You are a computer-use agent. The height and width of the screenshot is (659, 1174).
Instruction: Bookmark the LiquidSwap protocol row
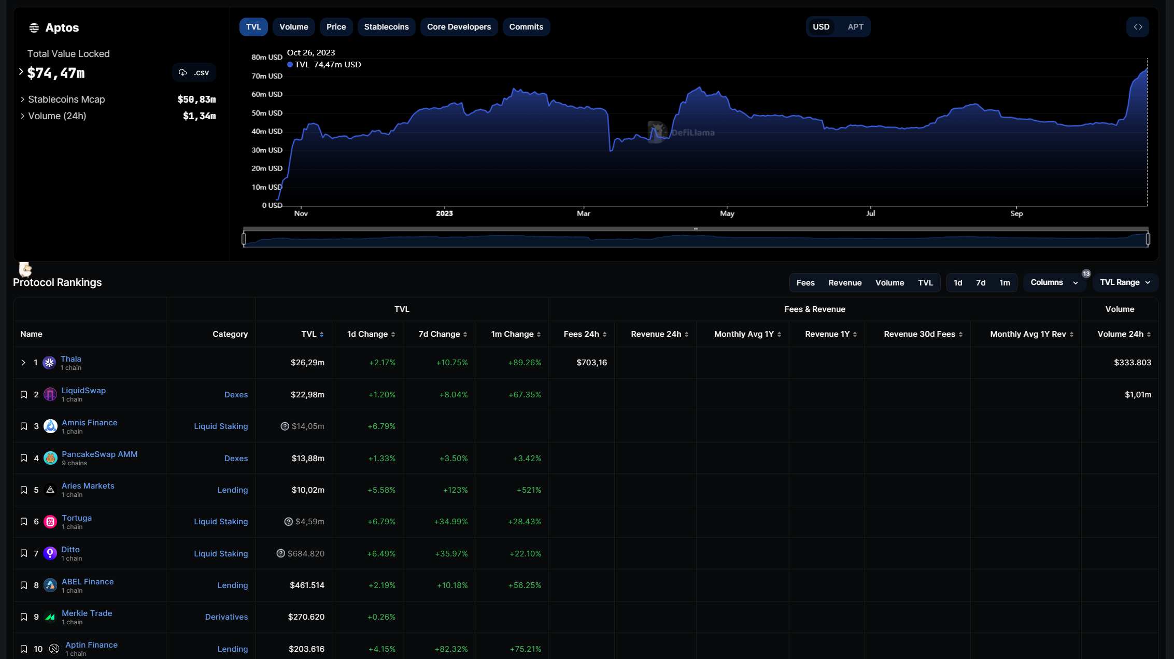[x=24, y=395]
